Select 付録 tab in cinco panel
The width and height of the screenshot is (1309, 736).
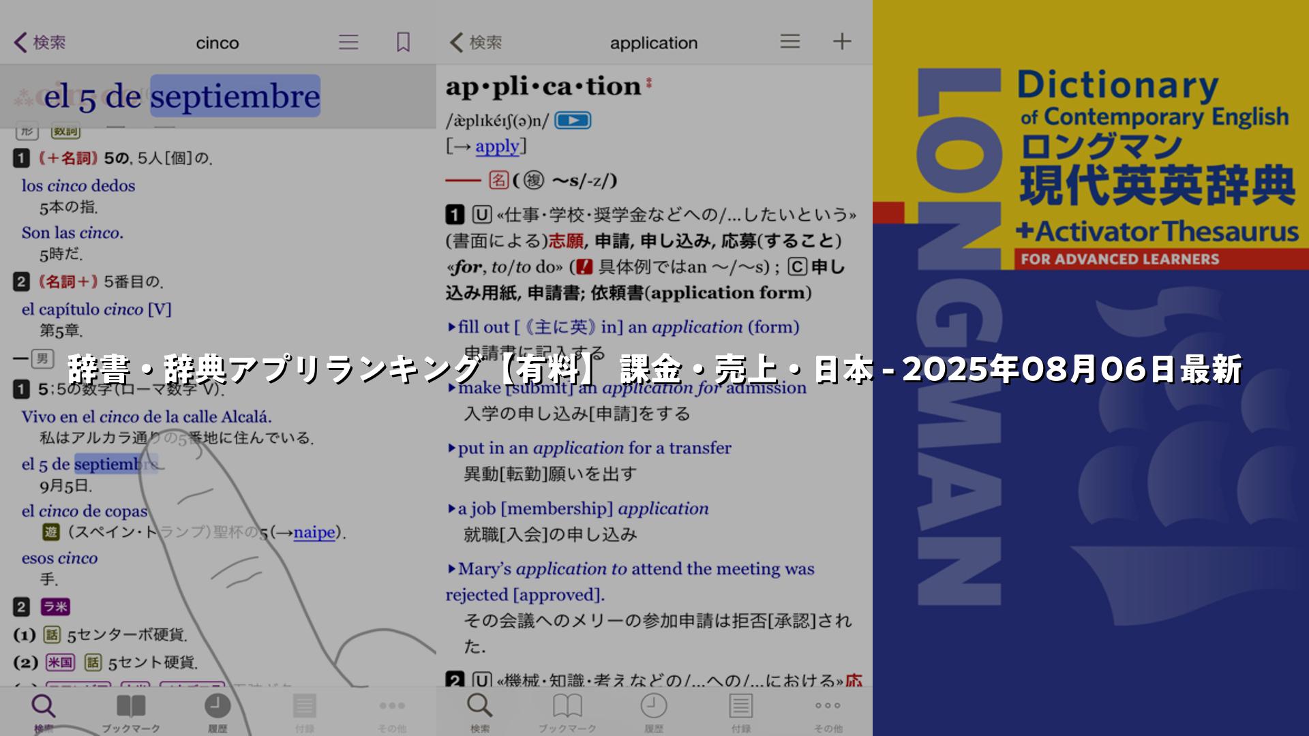pos(305,713)
